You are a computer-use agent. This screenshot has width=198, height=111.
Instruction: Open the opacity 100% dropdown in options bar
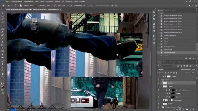51,6
